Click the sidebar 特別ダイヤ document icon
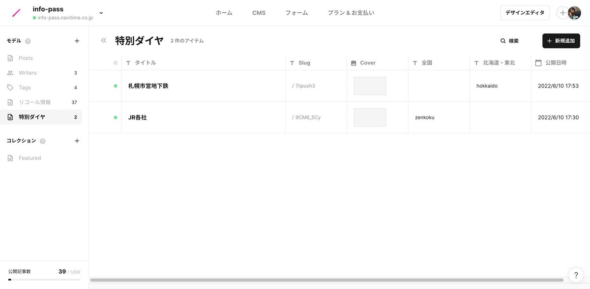 pos(10,117)
